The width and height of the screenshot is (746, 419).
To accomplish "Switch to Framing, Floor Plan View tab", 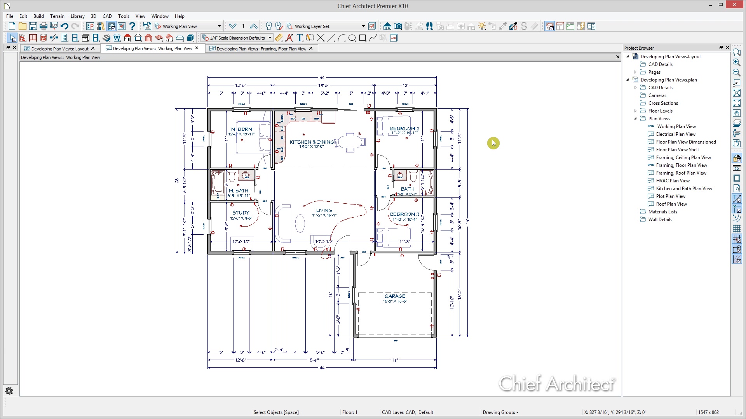I will pyautogui.click(x=261, y=49).
